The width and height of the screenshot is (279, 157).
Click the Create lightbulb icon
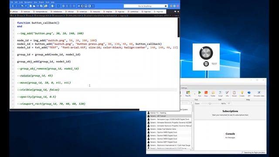242,93
